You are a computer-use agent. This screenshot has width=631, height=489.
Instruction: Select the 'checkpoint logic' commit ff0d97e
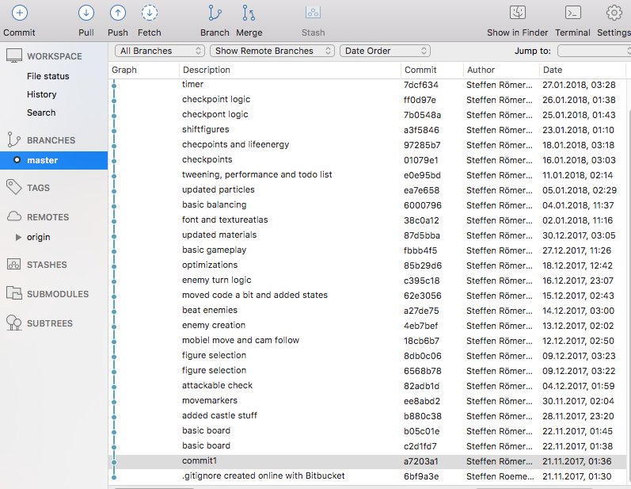click(367, 100)
